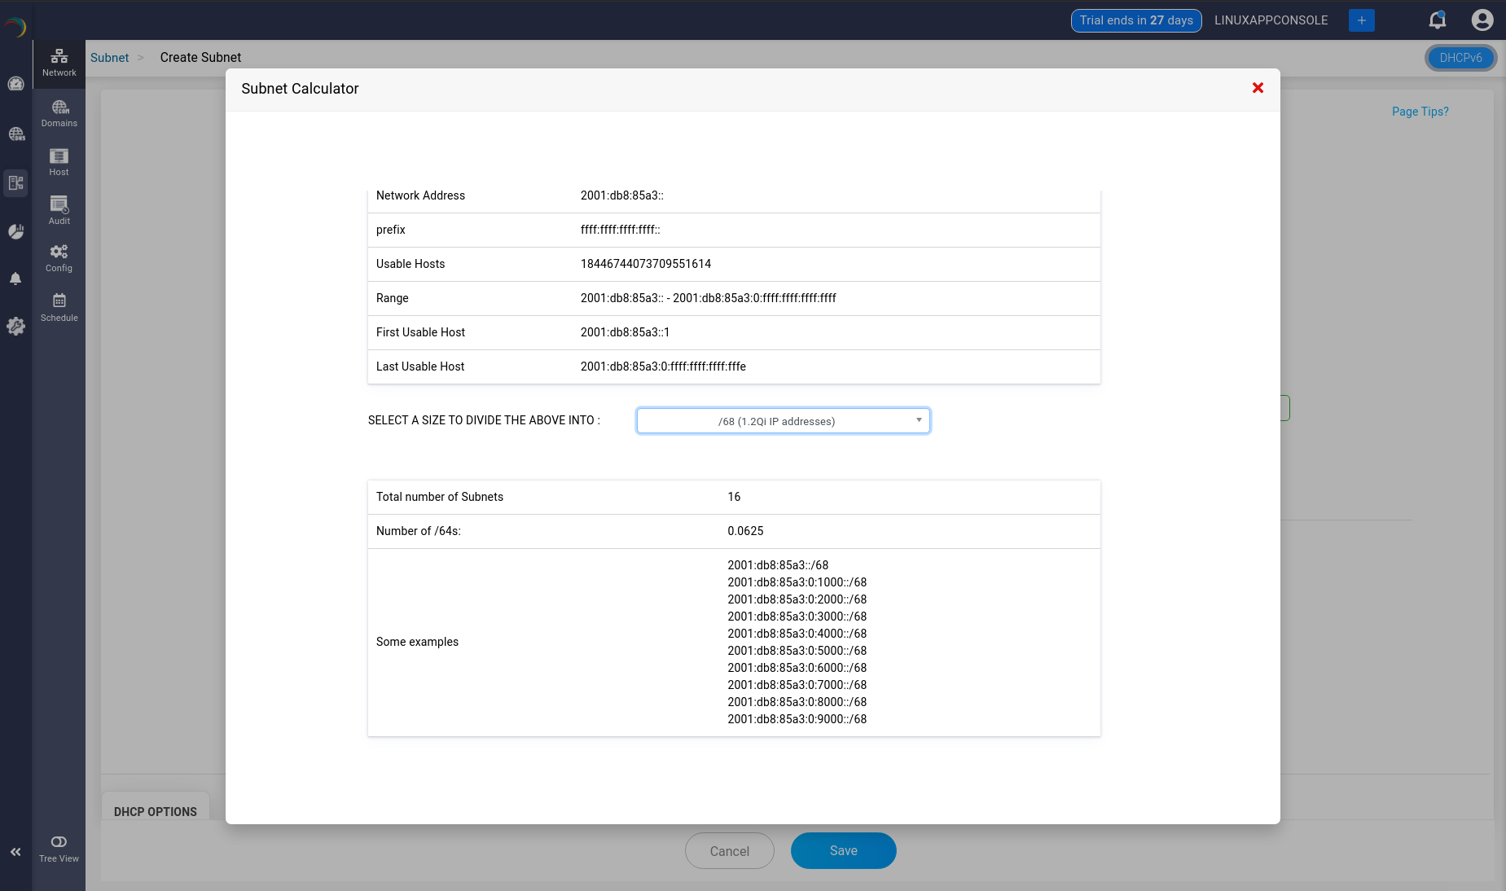Screen dimensions: 1506x891
Task: Open the notifications bell in the header
Action: click(1436, 20)
